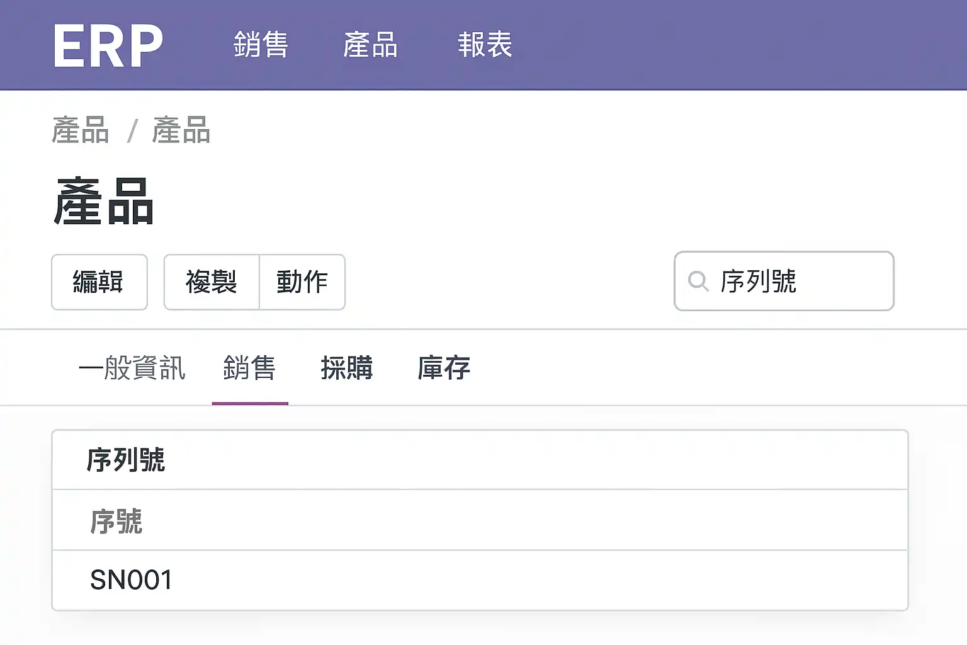Click the ERP logo in navbar

pyautogui.click(x=108, y=45)
